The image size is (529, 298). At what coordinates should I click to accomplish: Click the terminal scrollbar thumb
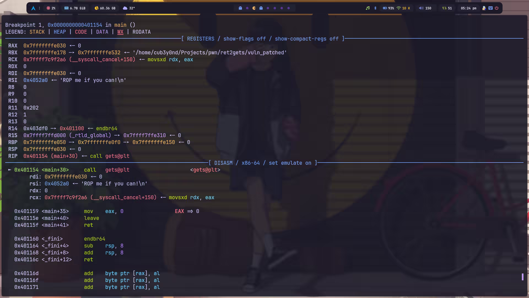[x=522, y=277]
